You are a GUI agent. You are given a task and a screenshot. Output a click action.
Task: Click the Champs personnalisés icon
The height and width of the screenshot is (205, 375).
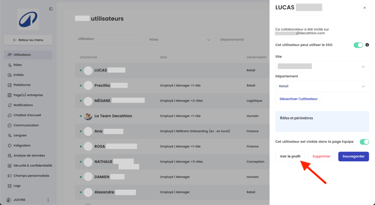[10, 176]
